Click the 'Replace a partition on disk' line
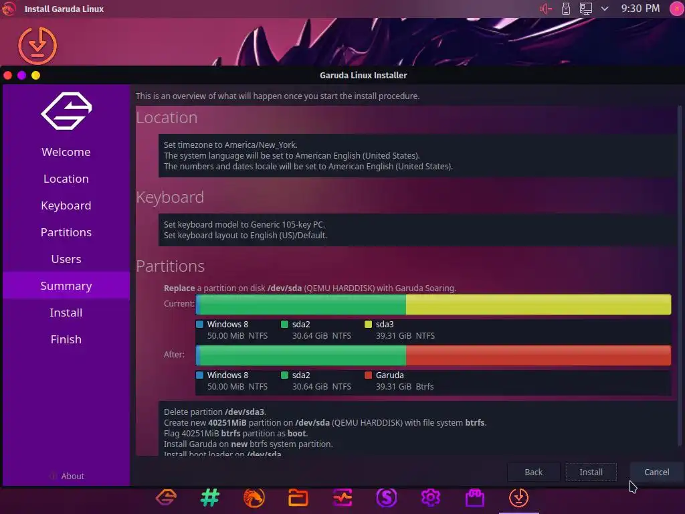The height and width of the screenshot is (514, 685). pyautogui.click(x=310, y=288)
